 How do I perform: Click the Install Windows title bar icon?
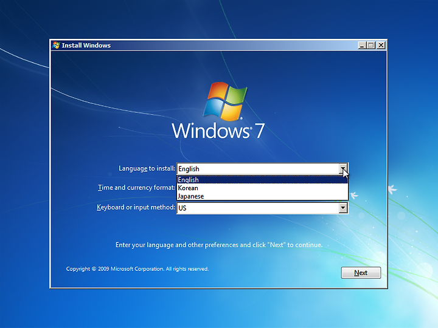tap(56, 45)
